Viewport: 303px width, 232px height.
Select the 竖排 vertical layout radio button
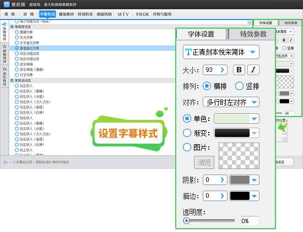click(239, 86)
